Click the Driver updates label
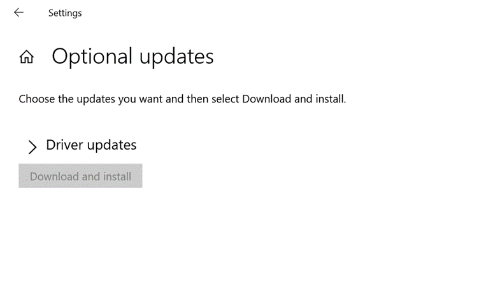Image resolution: width=479 pixels, height=282 pixels. pyautogui.click(x=91, y=145)
